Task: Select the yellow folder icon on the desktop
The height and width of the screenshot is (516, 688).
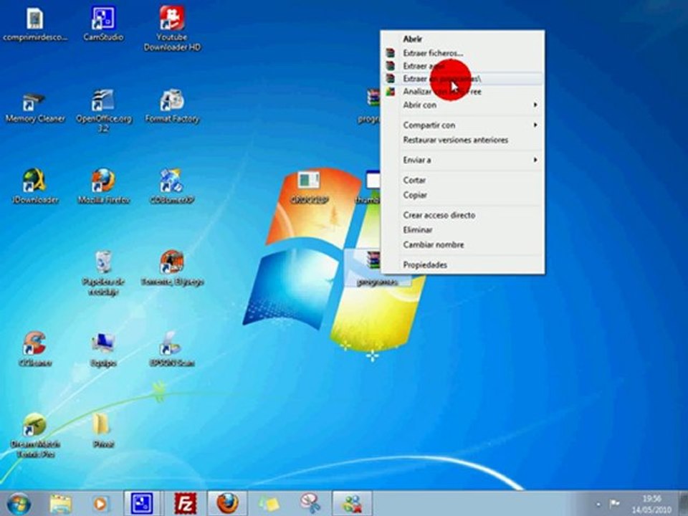Action: coord(103,431)
